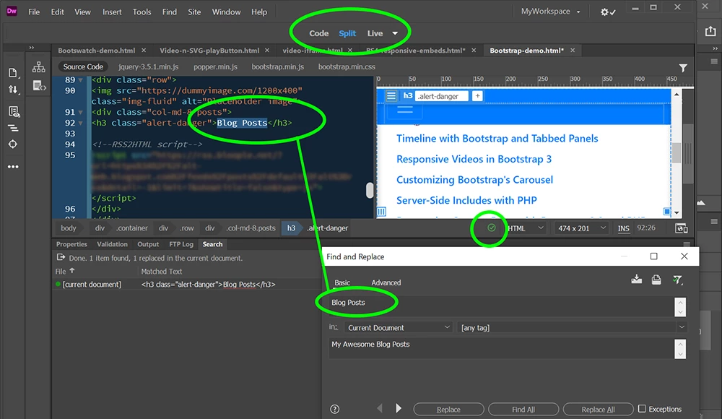Save the query with download icon
722x419 pixels.
pos(636,280)
